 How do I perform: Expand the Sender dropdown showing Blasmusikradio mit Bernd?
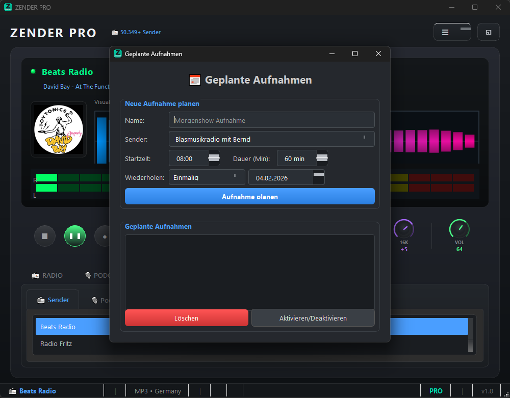coord(271,139)
